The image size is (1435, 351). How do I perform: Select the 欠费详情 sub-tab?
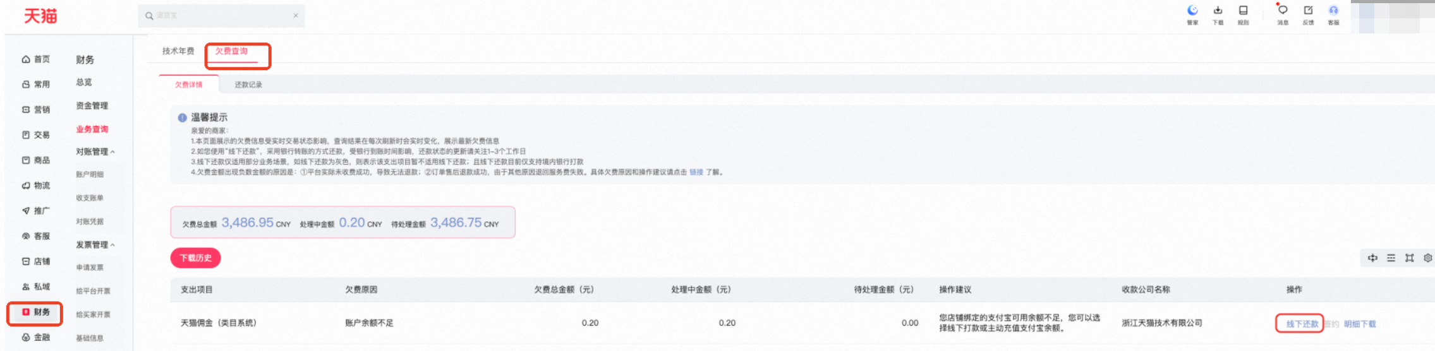pyautogui.click(x=189, y=85)
